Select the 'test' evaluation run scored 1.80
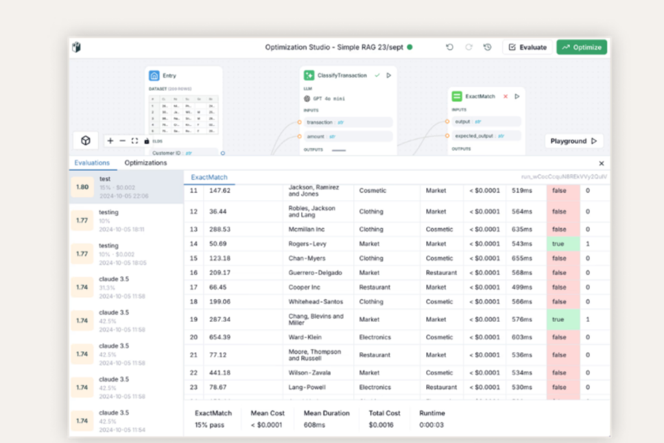The width and height of the screenshot is (664, 443). (126, 187)
